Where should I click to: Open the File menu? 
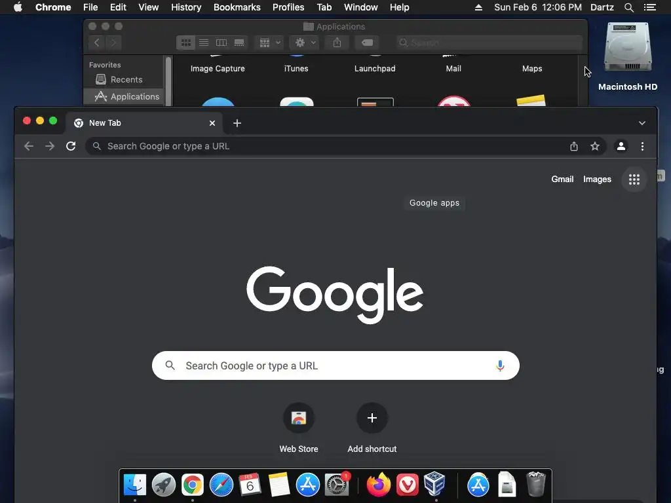[x=90, y=7]
